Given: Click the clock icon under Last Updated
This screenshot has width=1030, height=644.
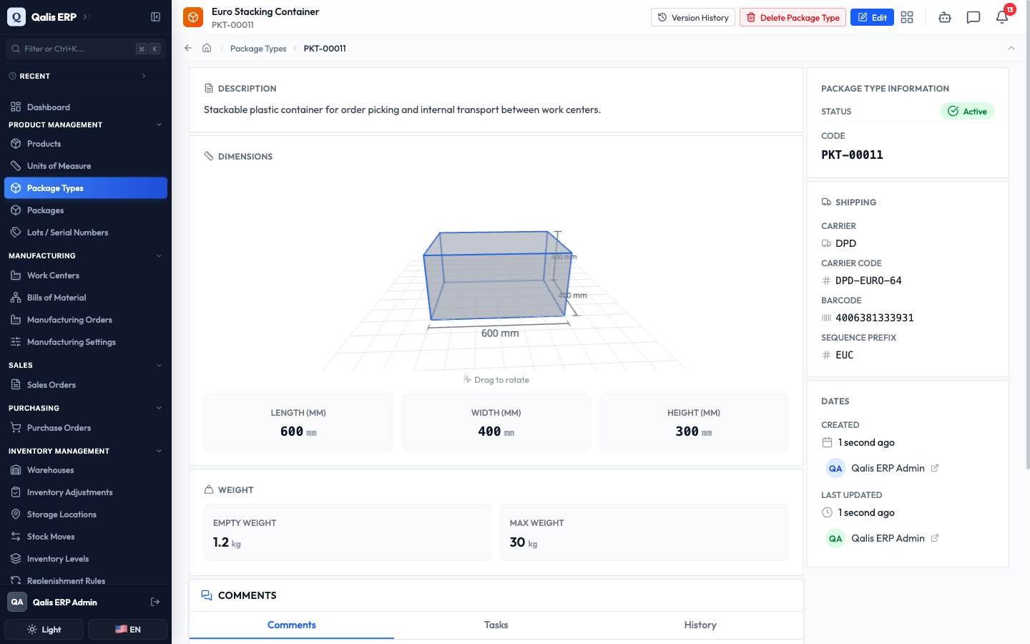Looking at the screenshot, I should 827,512.
